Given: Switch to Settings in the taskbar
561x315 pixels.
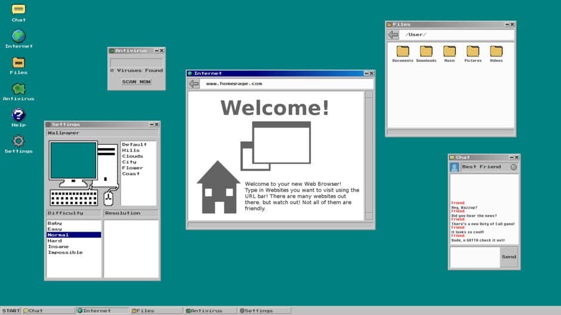Looking at the screenshot, I should (264, 311).
